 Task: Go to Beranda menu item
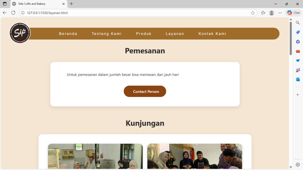point(68,34)
